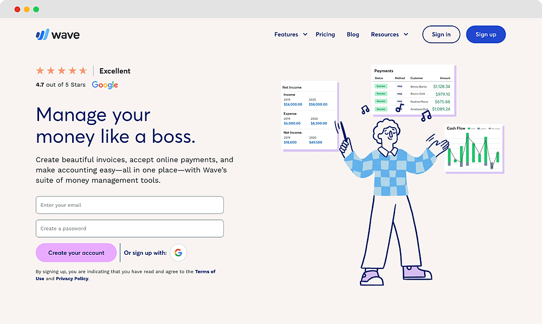Click the 'Excellent' rating text
Screen dimensions: 542x324
pos(115,71)
